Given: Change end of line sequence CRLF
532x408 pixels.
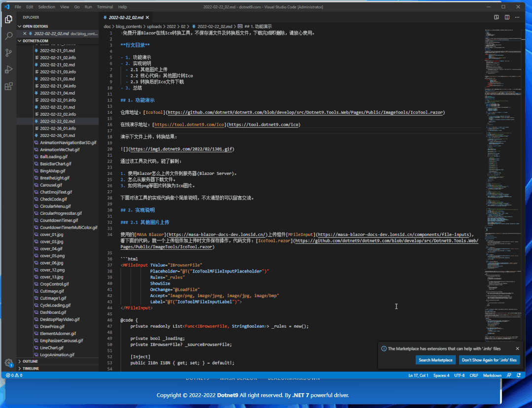Looking at the screenshot, I should click(474, 375).
